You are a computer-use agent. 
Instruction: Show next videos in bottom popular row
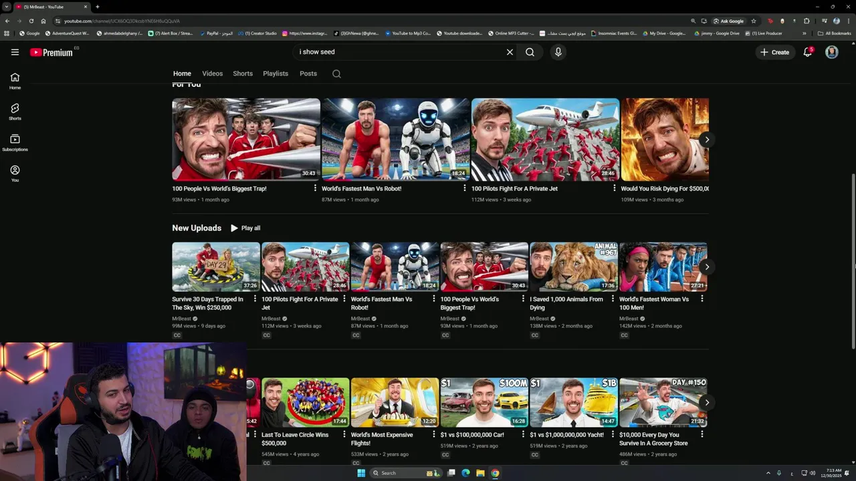click(707, 403)
